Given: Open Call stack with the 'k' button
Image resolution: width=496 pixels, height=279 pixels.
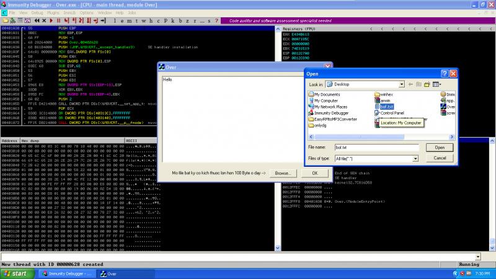Looking at the screenshot, I should [173, 21].
